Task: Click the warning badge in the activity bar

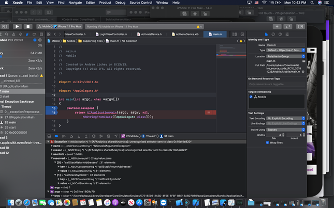Action: pyautogui.click(x=199, y=26)
